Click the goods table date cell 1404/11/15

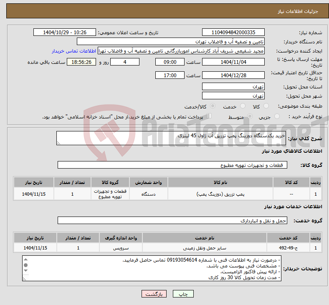(x=34, y=194)
